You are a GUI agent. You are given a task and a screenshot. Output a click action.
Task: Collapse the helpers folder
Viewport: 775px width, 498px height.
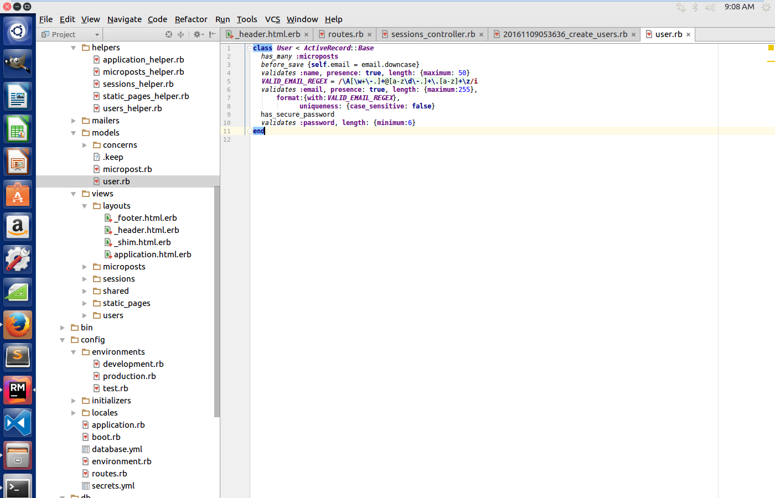tap(73, 48)
